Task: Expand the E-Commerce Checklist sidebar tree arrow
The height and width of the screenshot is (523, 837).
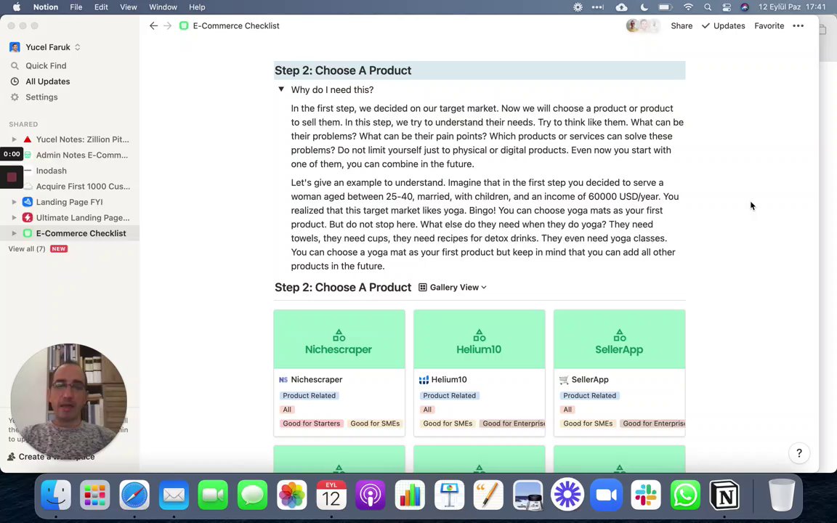Action: point(15,233)
